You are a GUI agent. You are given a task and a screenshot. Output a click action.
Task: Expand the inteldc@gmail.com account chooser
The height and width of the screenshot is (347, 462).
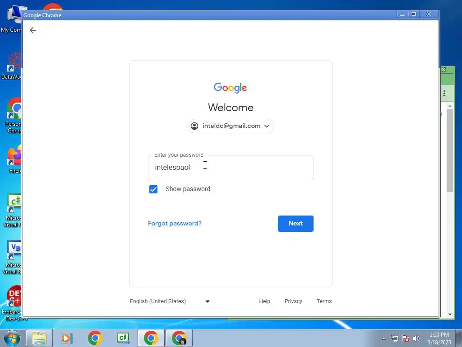(231, 126)
